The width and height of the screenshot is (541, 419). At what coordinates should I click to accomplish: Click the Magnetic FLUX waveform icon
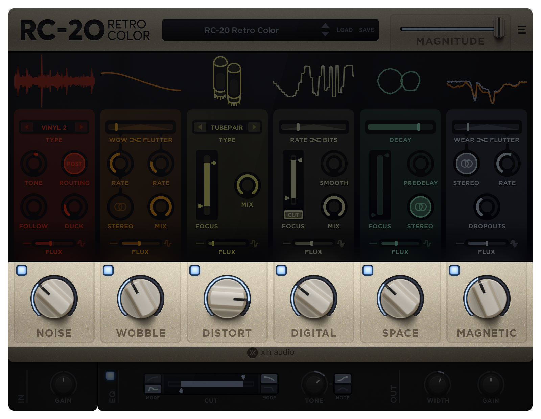pos(514,243)
